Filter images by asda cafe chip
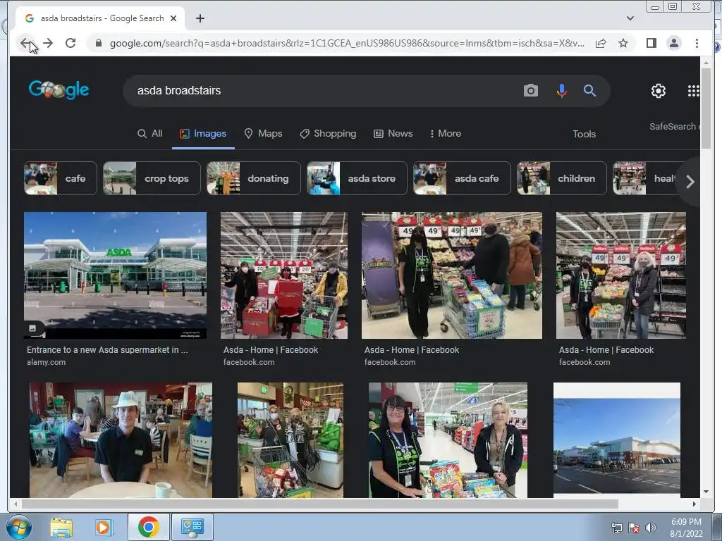722x541 pixels. [x=462, y=178]
